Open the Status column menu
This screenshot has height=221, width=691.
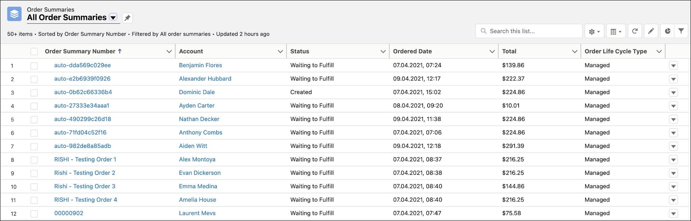[x=383, y=52]
